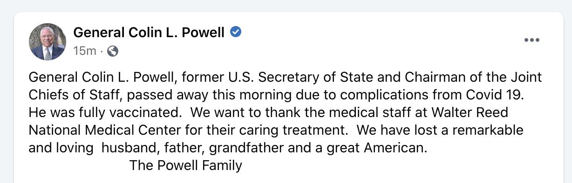Click the words "and loving" in the post

click(x=61, y=148)
